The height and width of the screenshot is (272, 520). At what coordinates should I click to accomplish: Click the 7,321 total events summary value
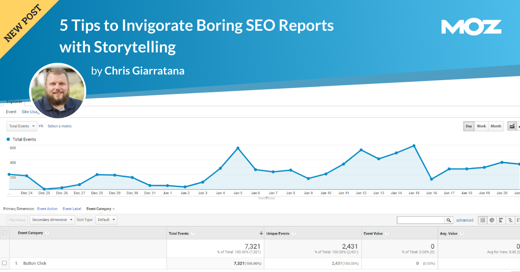[252, 246]
